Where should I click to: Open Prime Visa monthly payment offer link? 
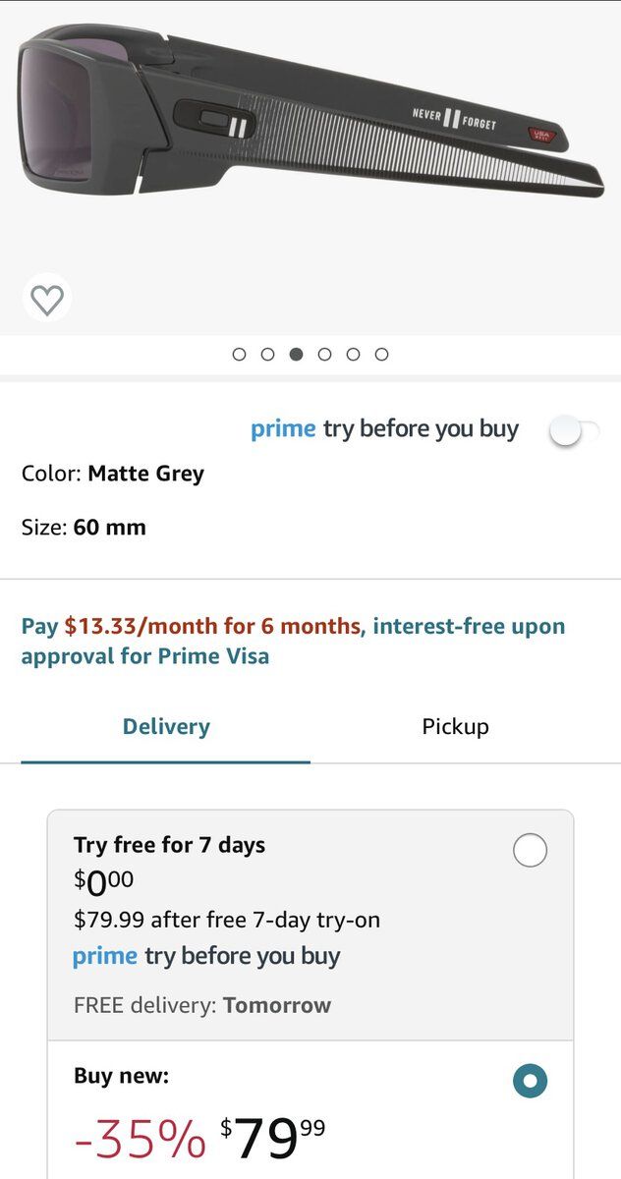pos(293,641)
